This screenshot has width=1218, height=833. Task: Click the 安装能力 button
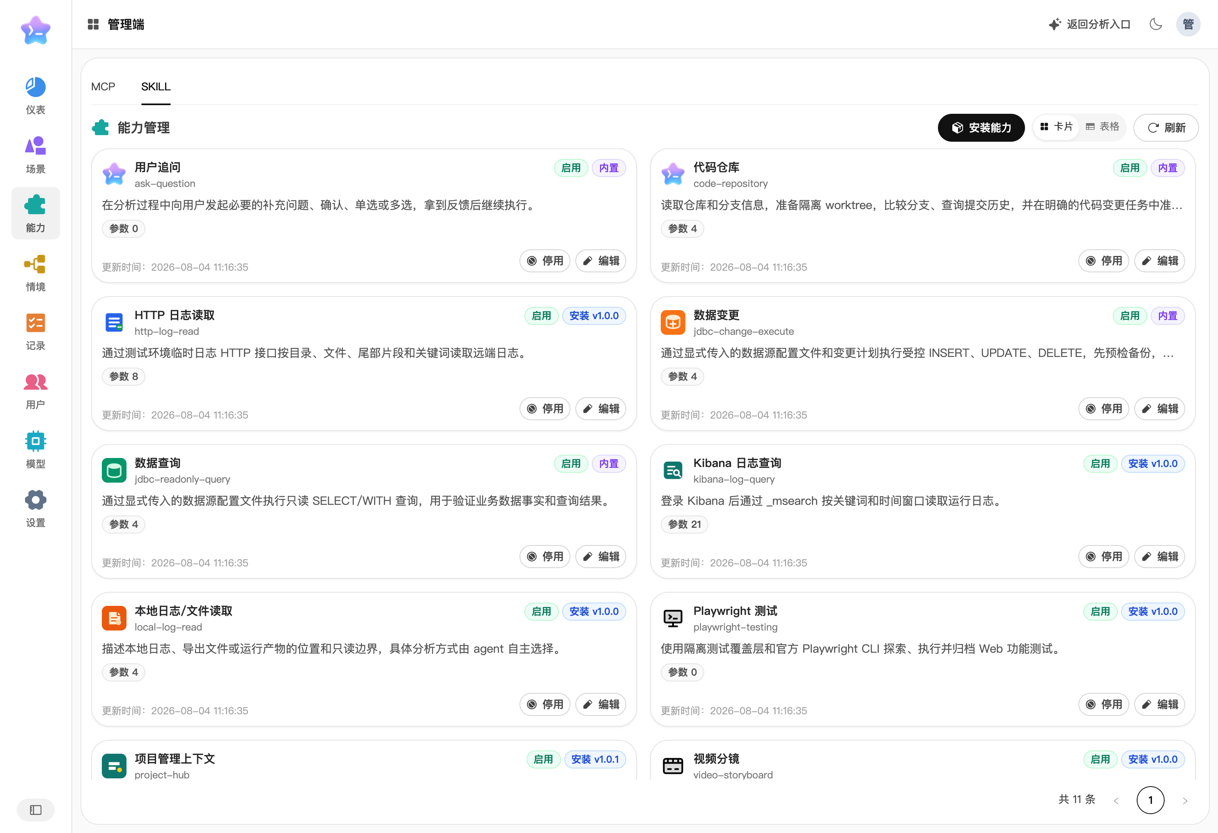[981, 127]
